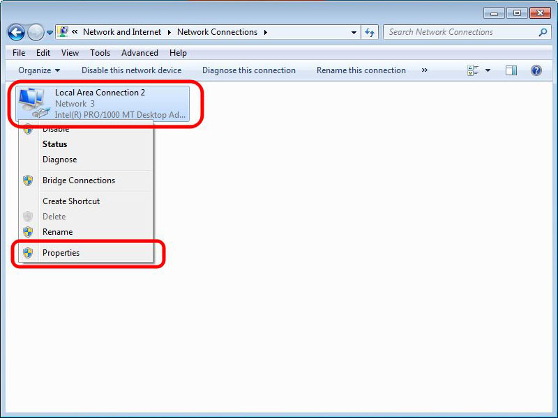This screenshot has width=558, height=418.
Task: Expand the view options dropdown arrow
Action: click(488, 70)
